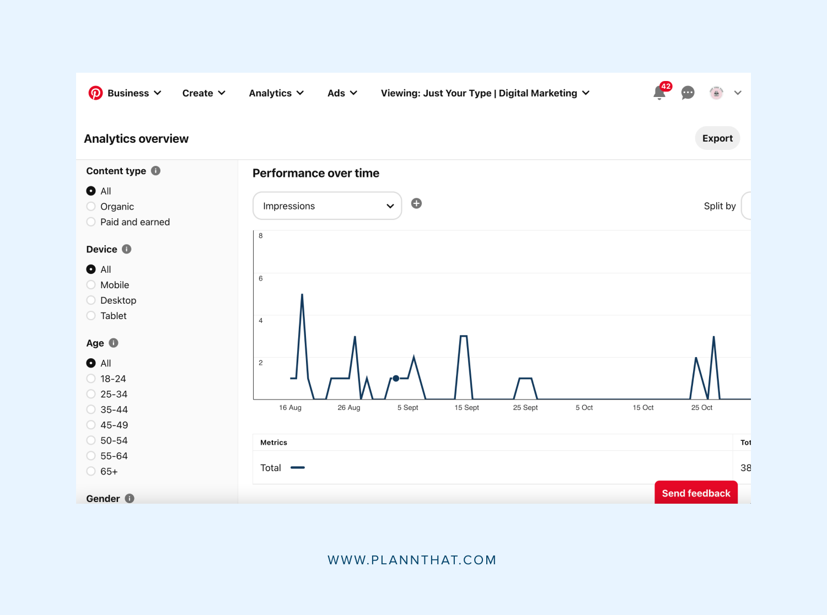
Task: Open the account chevron next to the avatar
Action: pyautogui.click(x=738, y=93)
